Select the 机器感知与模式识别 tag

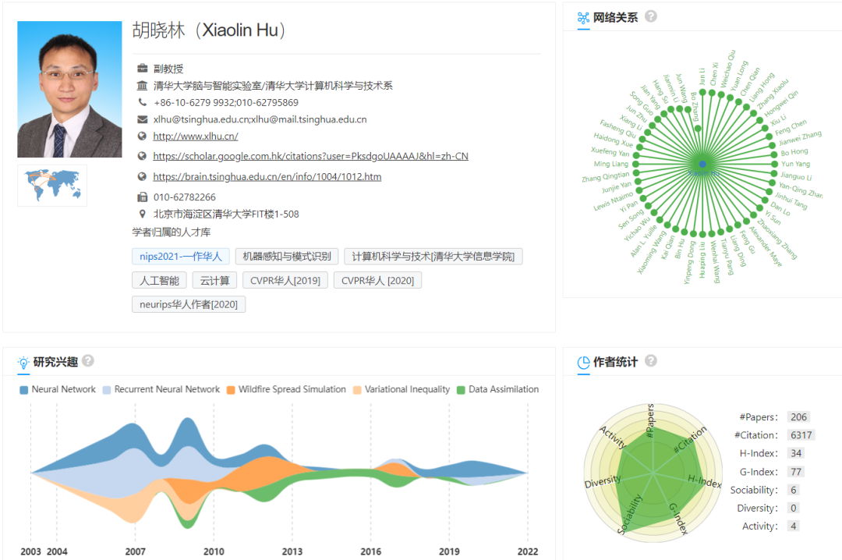(286, 257)
